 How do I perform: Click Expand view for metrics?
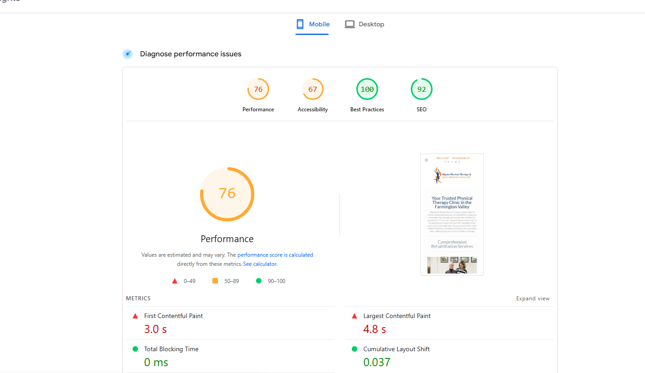click(x=533, y=298)
